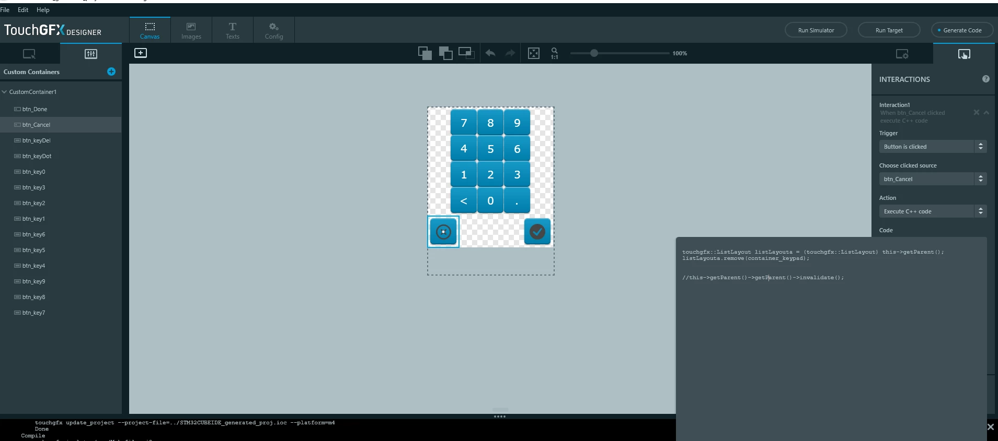Delete Interaction1 with the X icon
The width and height of the screenshot is (998, 441).
(976, 112)
